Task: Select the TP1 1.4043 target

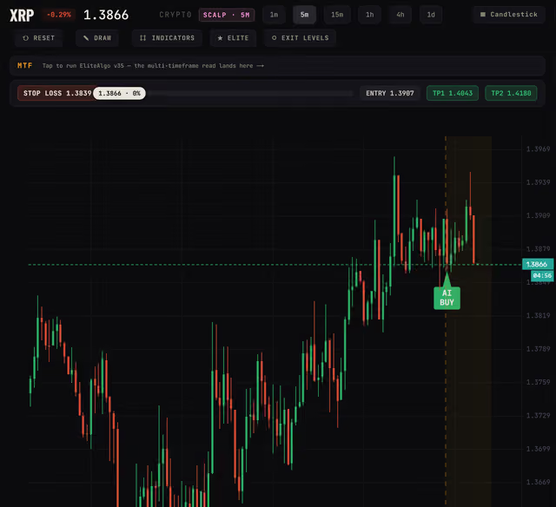Action: click(x=453, y=93)
